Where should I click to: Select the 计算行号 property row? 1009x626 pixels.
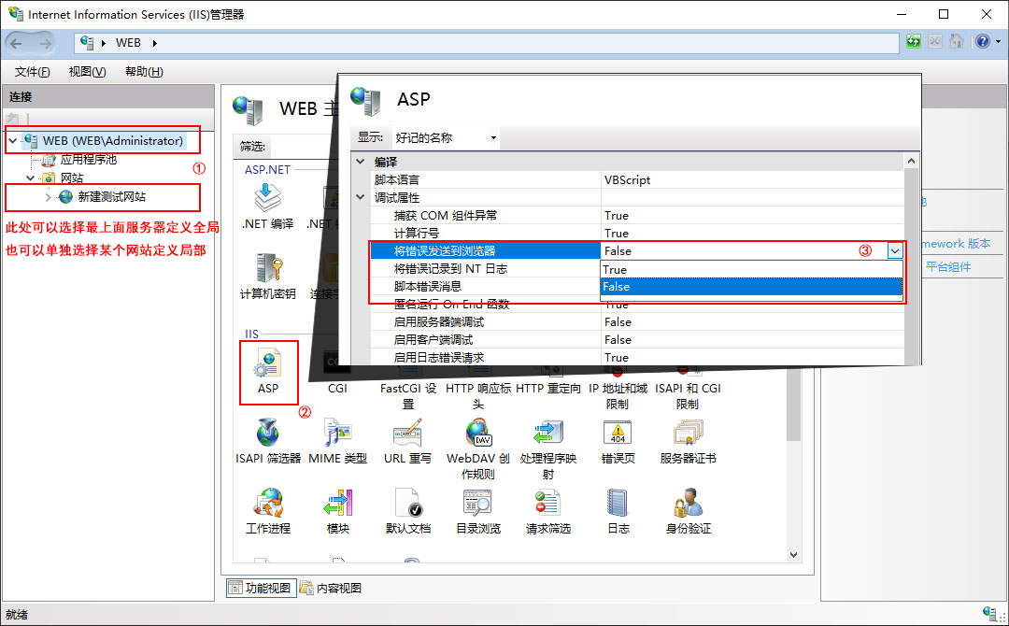click(x=637, y=233)
